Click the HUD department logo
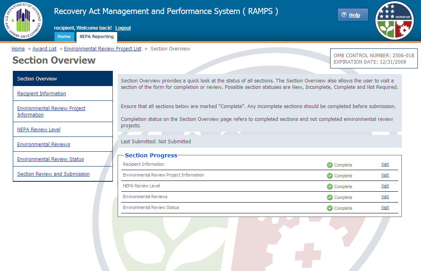The image size is (421, 271). tap(24, 20)
